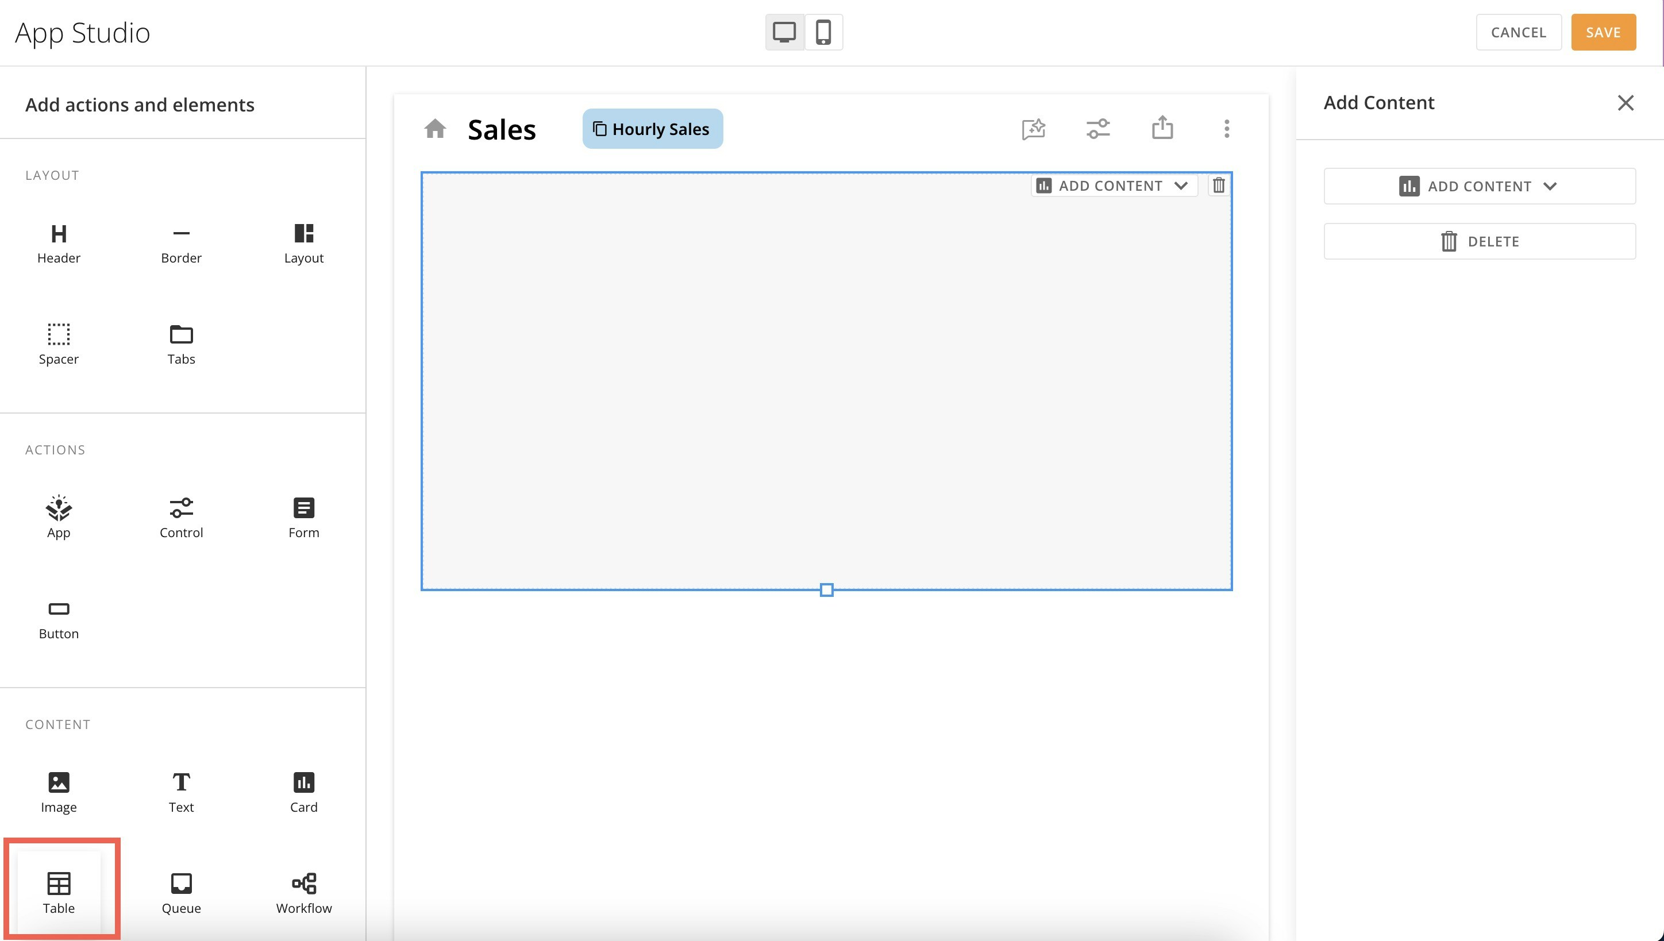Delete the selected block via DELETE option

coord(1479,241)
